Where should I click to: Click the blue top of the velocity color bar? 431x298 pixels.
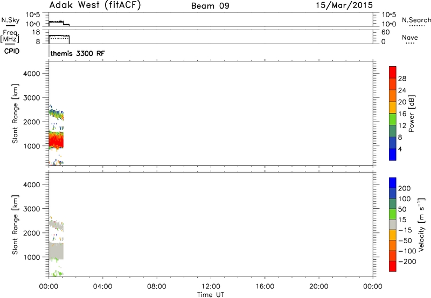(393, 183)
